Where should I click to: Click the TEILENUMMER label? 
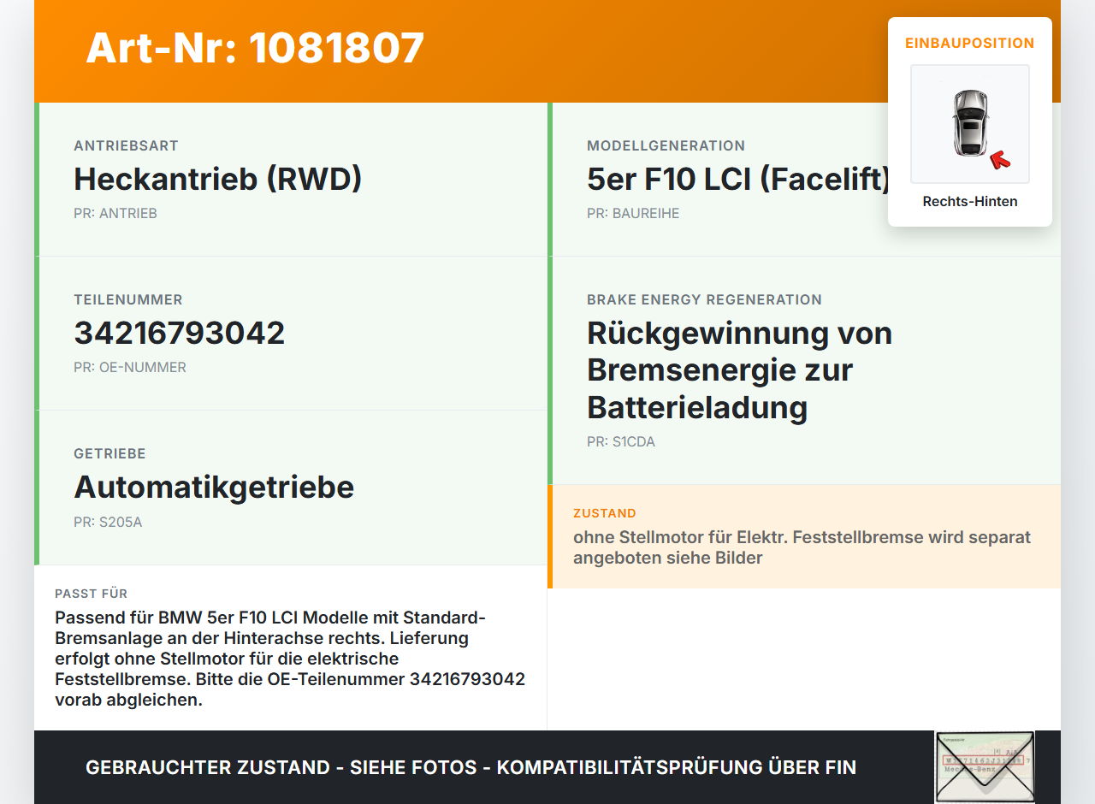pyautogui.click(x=128, y=300)
